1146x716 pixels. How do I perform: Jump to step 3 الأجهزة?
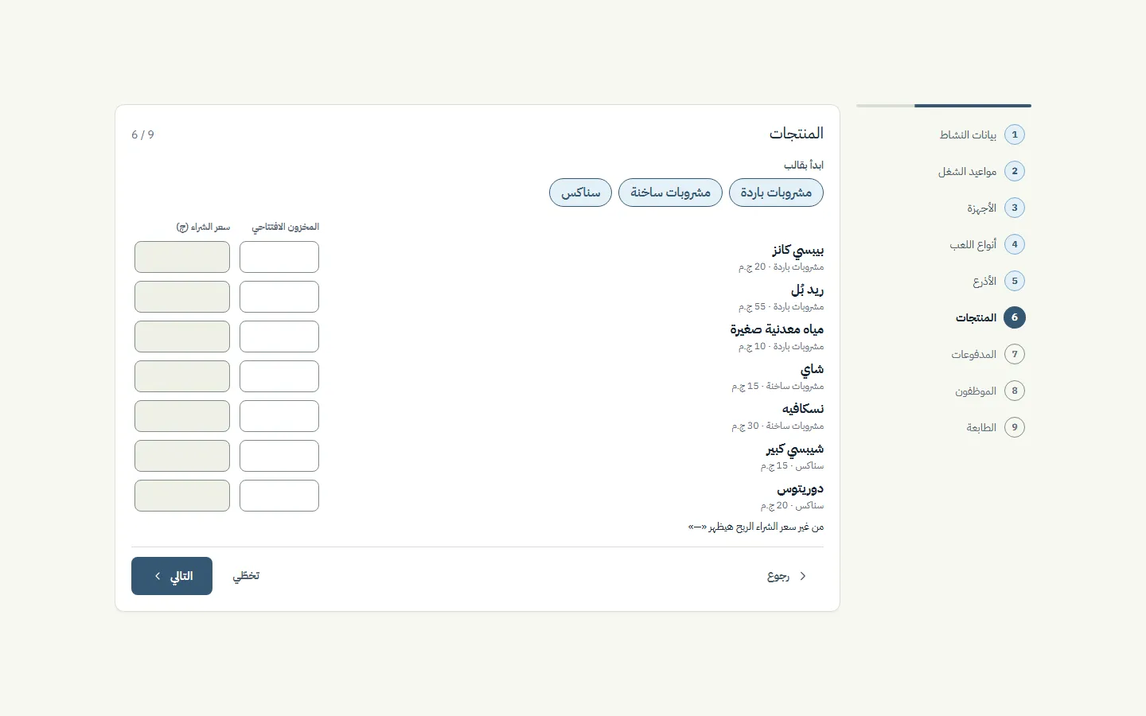[996, 208]
